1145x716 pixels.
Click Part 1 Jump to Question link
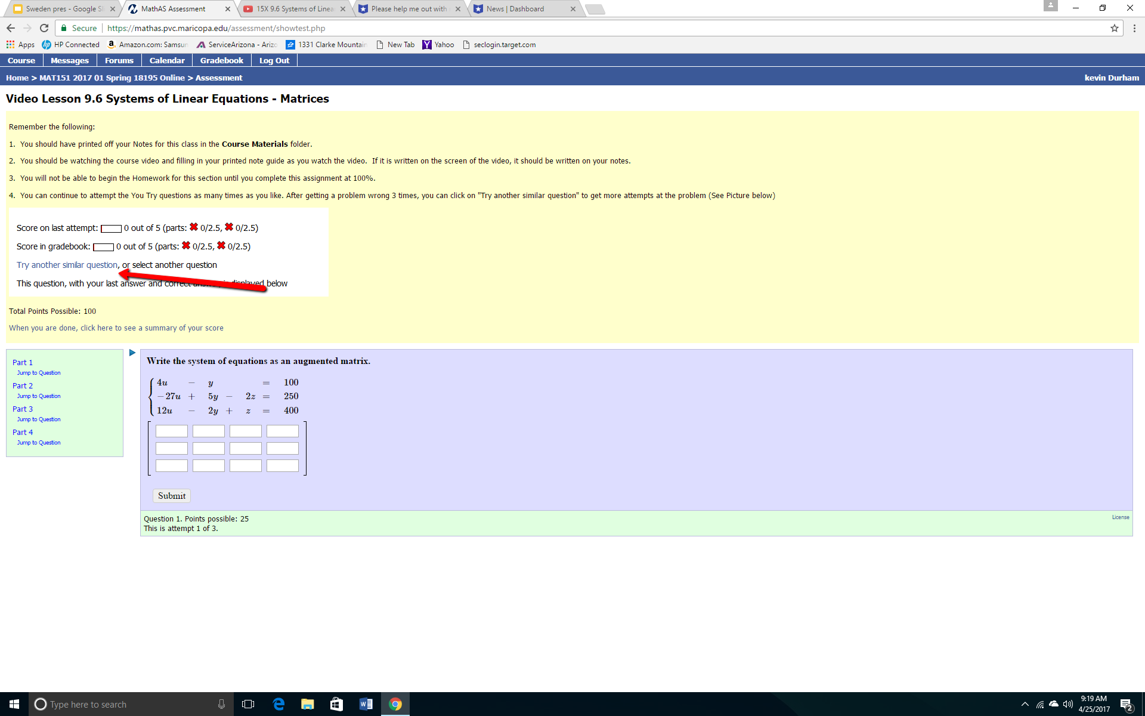(x=39, y=372)
